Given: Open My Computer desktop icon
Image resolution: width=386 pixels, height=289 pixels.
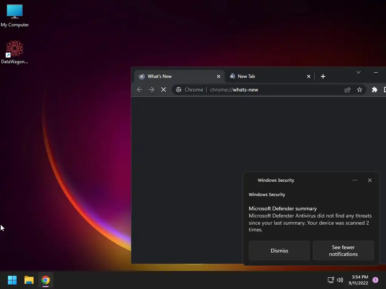Looking at the screenshot, I should (x=15, y=15).
